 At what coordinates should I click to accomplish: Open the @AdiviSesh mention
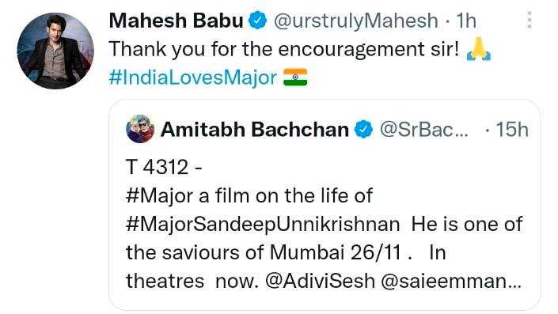click(321, 281)
